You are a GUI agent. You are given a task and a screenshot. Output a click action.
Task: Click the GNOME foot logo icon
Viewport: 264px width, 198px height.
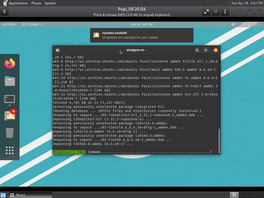[5, 3]
